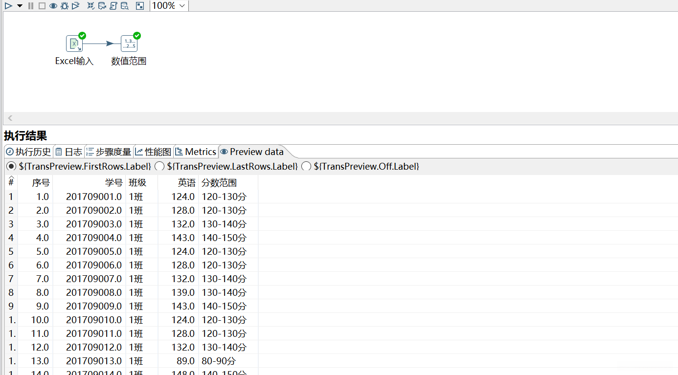Preview the transformation using the eye icon
This screenshot has height=375, width=678.
[53, 6]
